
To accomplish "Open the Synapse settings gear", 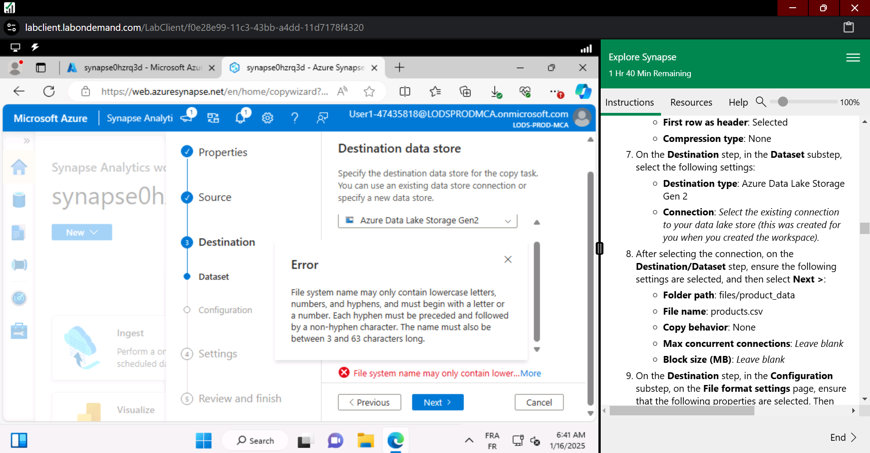I will tap(267, 118).
